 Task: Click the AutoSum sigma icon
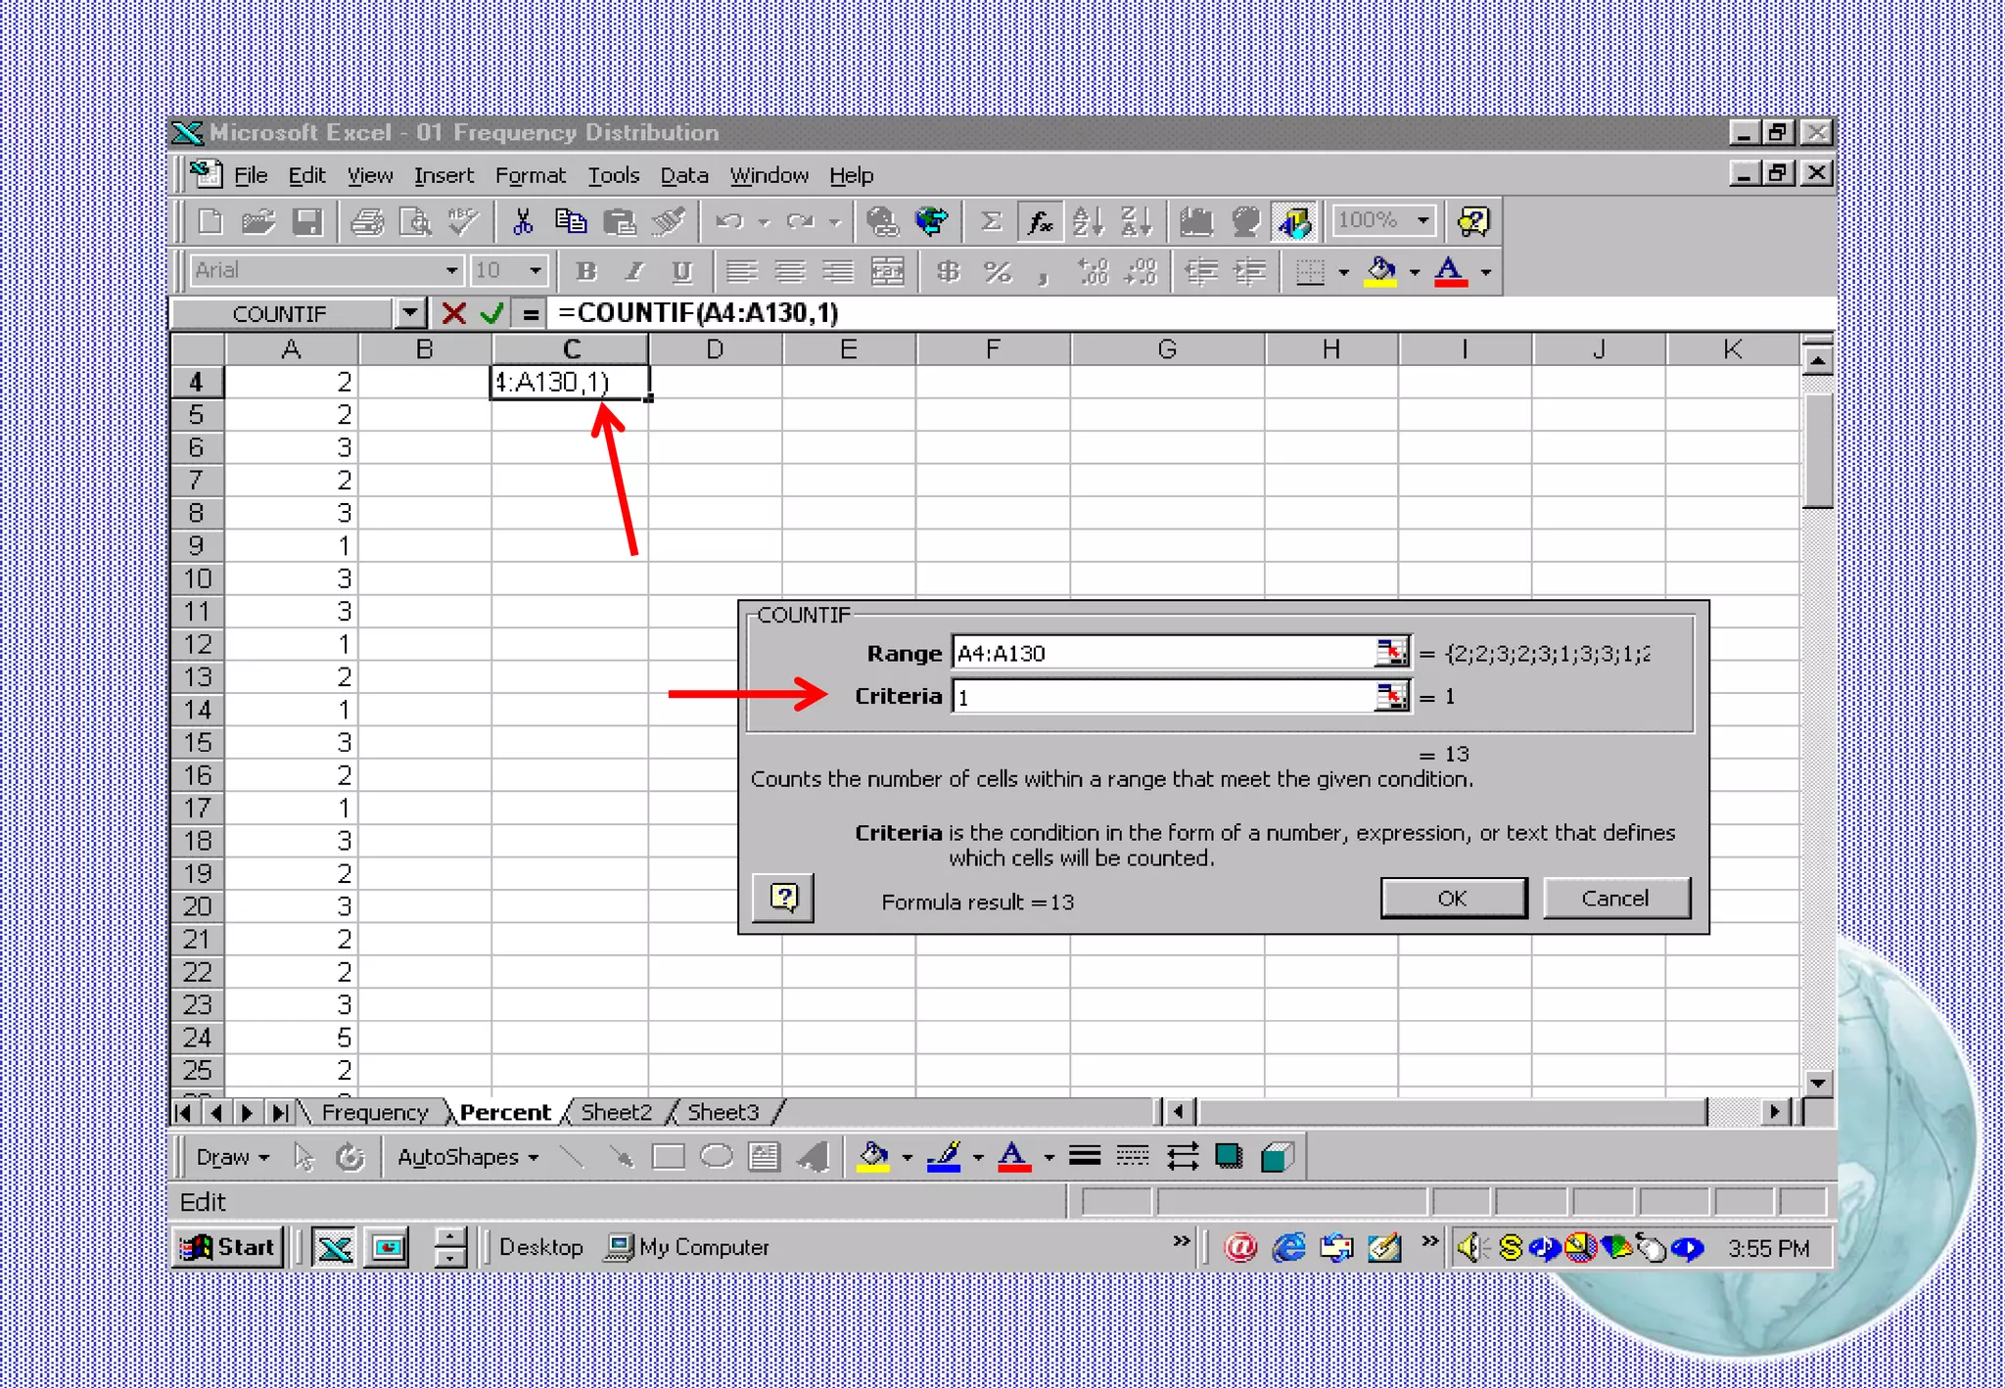[x=991, y=222]
